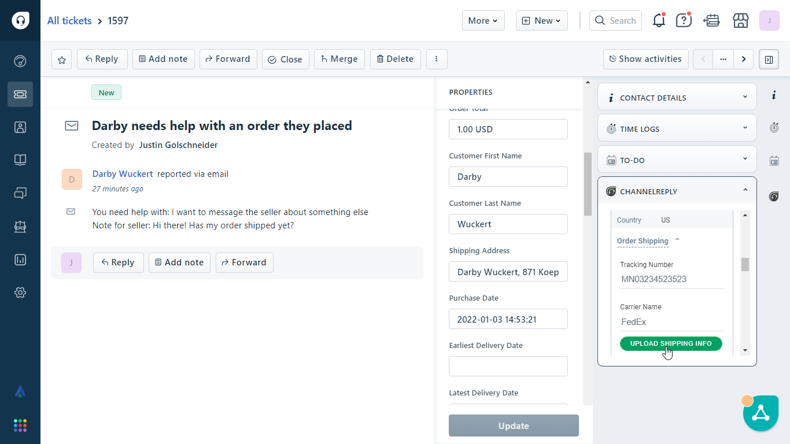Click the ChannelReply rail icon
Image resolution: width=790 pixels, height=444 pixels.
[774, 197]
